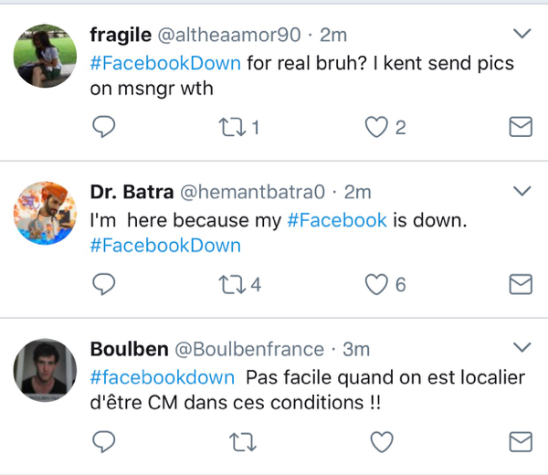Open Boulben's profile avatar
Screen dimensions: 548x475
tap(44, 368)
